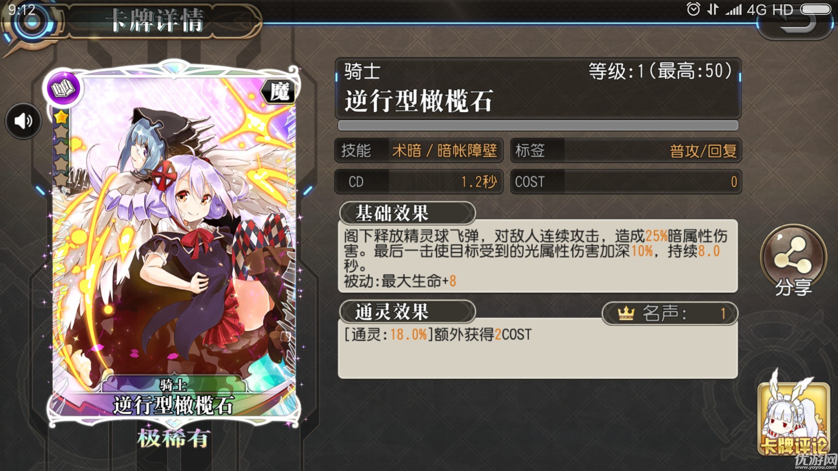The width and height of the screenshot is (838, 471).
Task: Open the 分享 share icon
Action: click(793, 260)
